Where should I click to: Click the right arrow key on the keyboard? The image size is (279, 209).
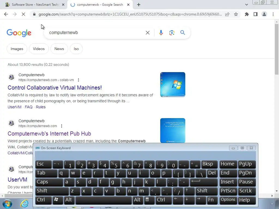tap(201, 200)
